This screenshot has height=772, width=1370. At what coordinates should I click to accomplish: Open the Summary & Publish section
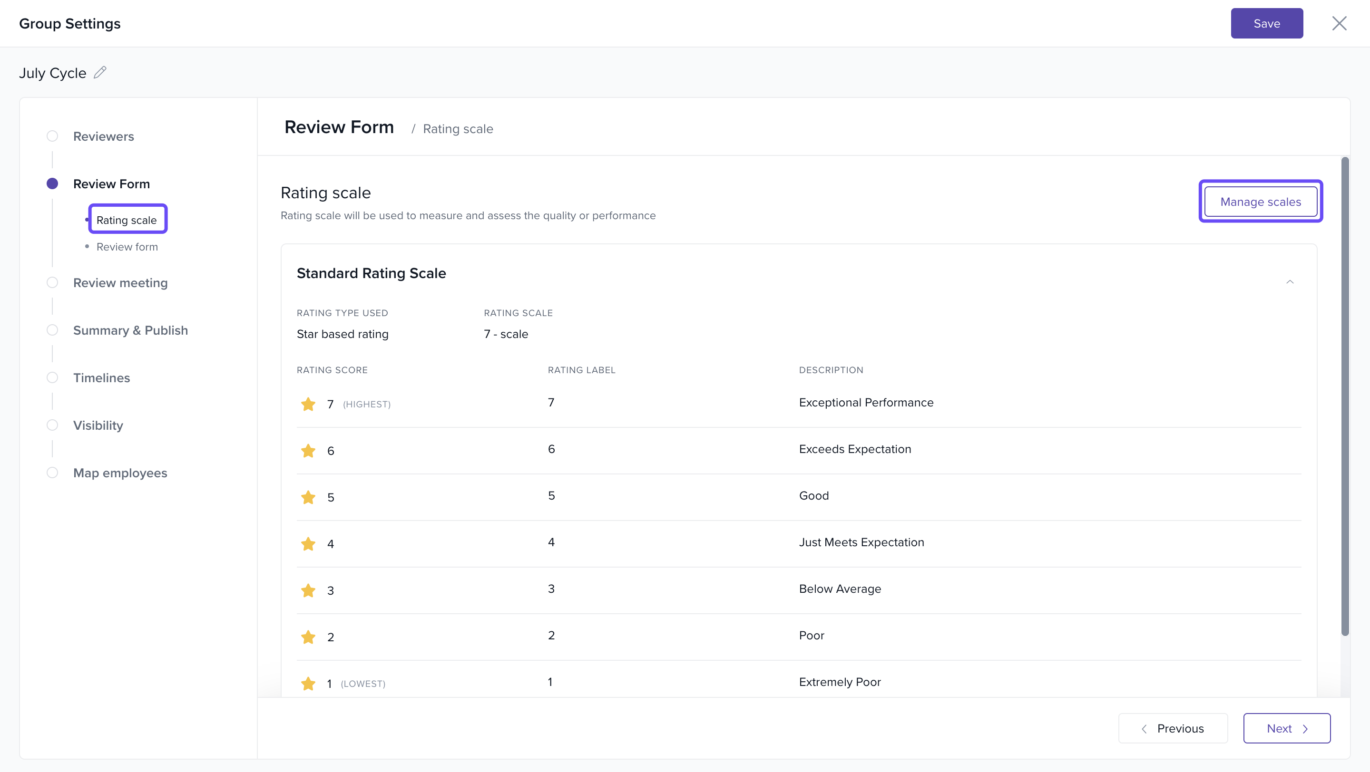pyautogui.click(x=130, y=330)
